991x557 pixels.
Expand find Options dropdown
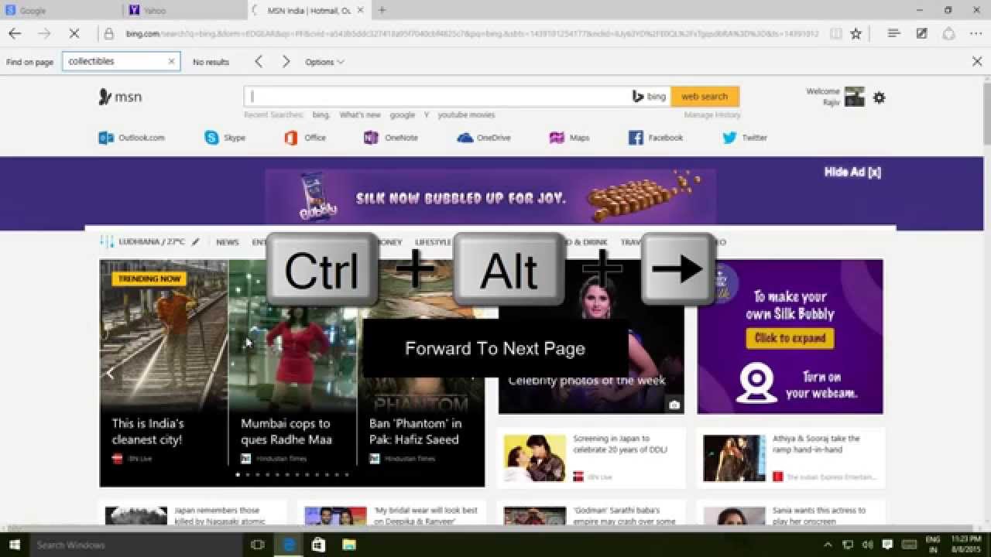(324, 62)
